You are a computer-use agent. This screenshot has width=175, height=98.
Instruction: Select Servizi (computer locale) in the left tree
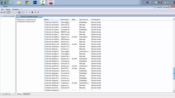pyautogui.click(x=8, y=16)
